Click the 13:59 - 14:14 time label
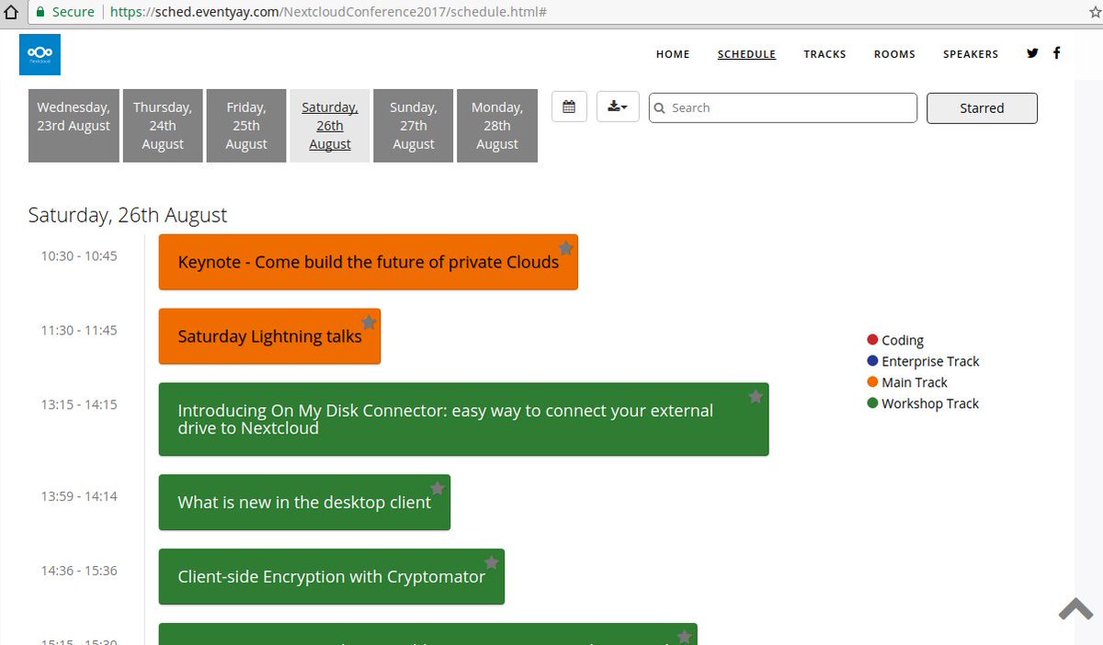 tap(79, 496)
